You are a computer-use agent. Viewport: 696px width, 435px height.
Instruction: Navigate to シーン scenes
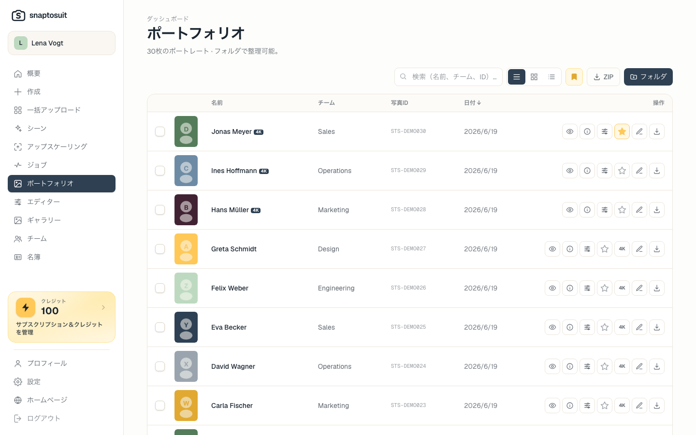coord(61,129)
